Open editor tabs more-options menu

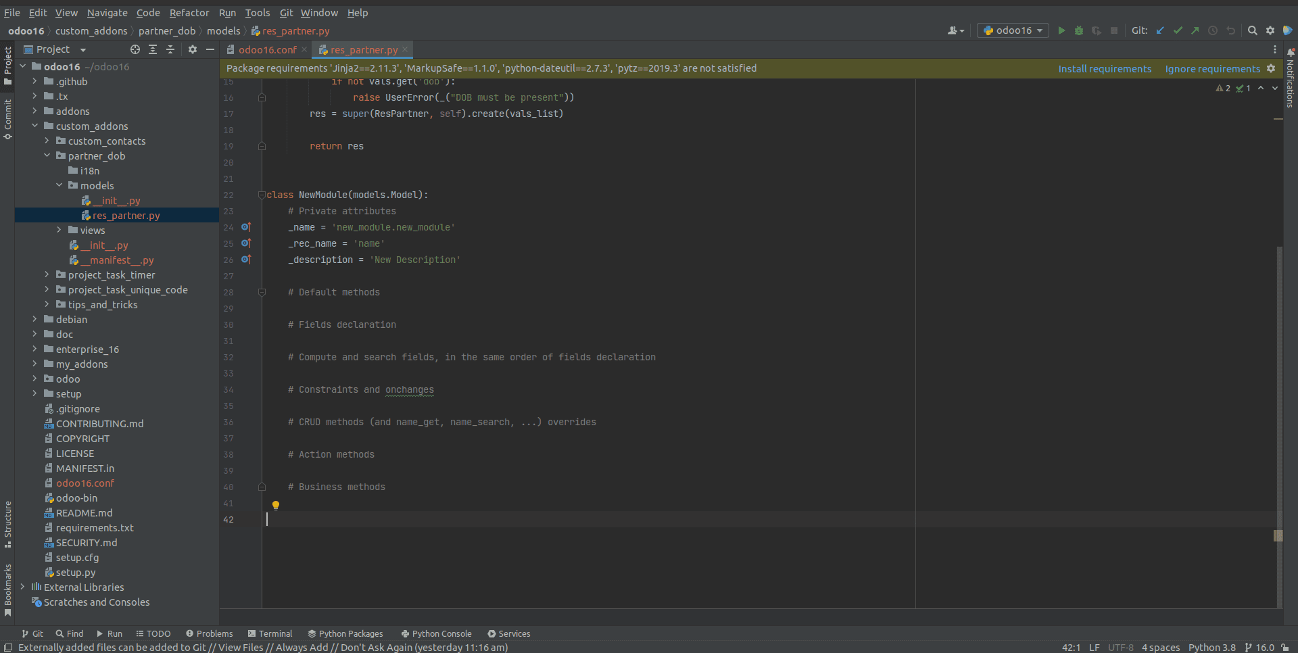[x=1275, y=49]
